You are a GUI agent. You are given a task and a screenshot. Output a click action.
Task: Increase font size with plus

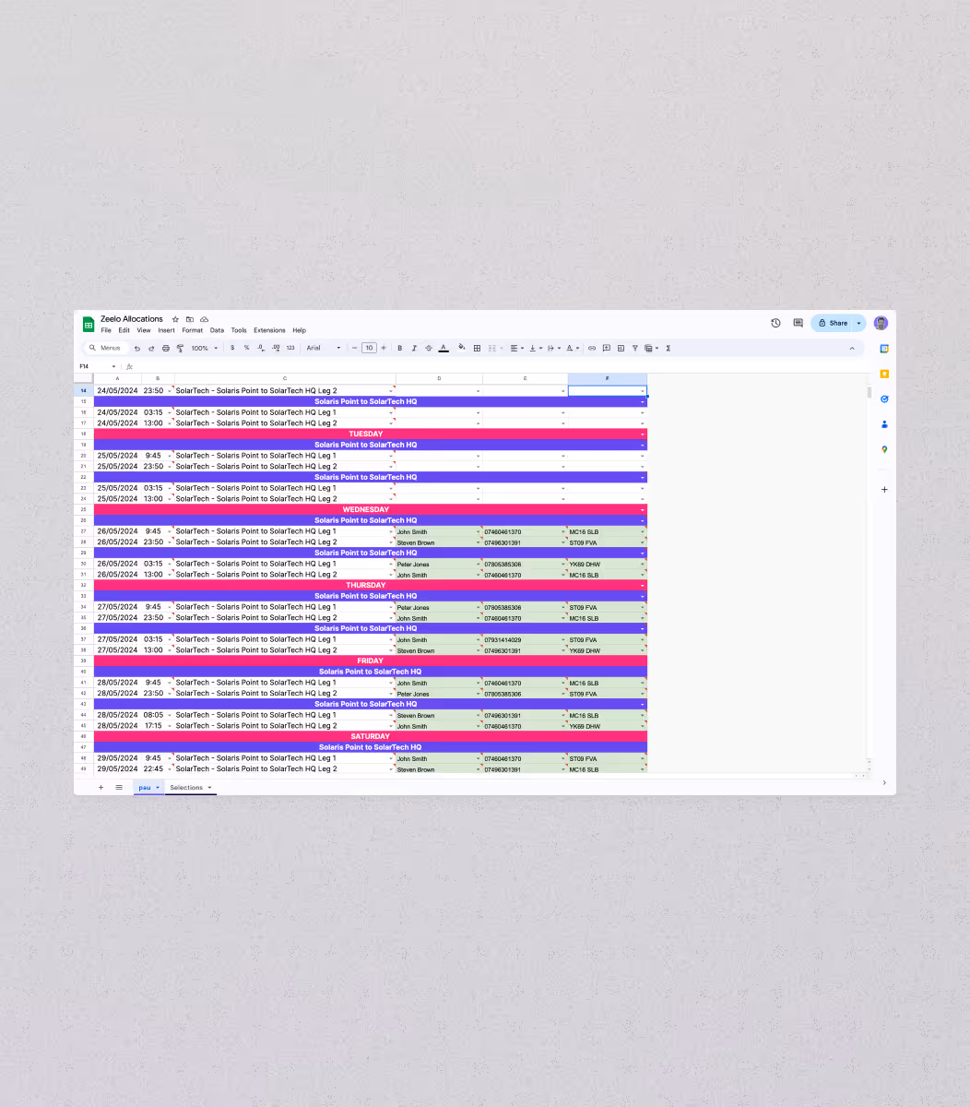click(384, 348)
